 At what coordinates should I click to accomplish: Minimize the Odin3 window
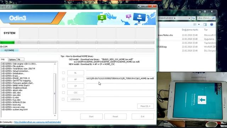[x=140, y=6]
